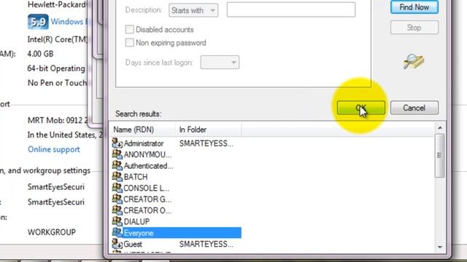Select the CONSOLE L... entry text
The height and width of the screenshot is (262, 467).
point(146,188)
